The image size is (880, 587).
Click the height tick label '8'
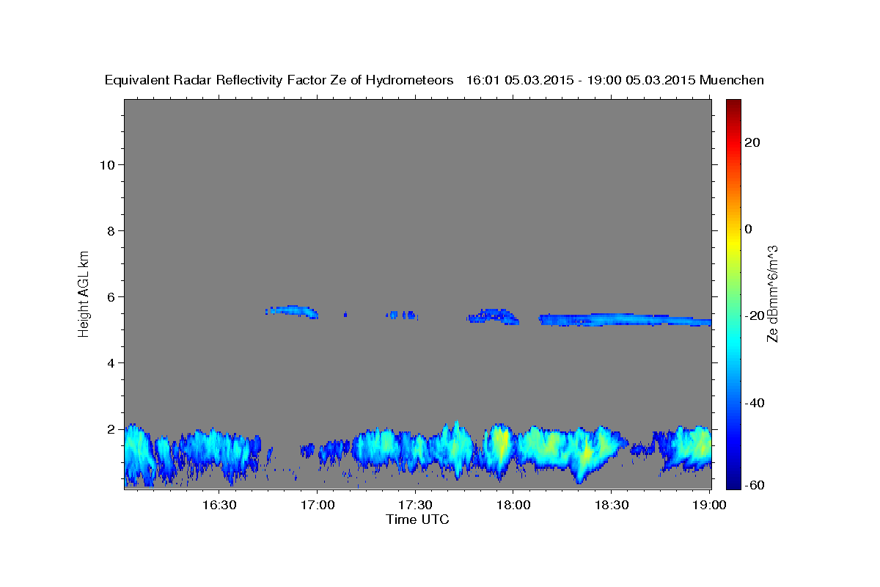point(109,230)
